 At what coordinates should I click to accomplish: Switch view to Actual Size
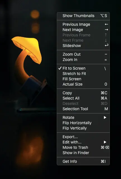[x=83, y=84]
